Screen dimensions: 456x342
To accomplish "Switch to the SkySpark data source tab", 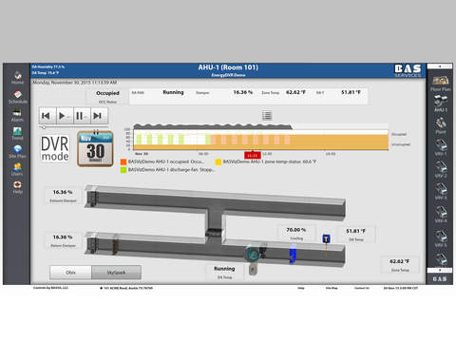I will pos(116,273).
